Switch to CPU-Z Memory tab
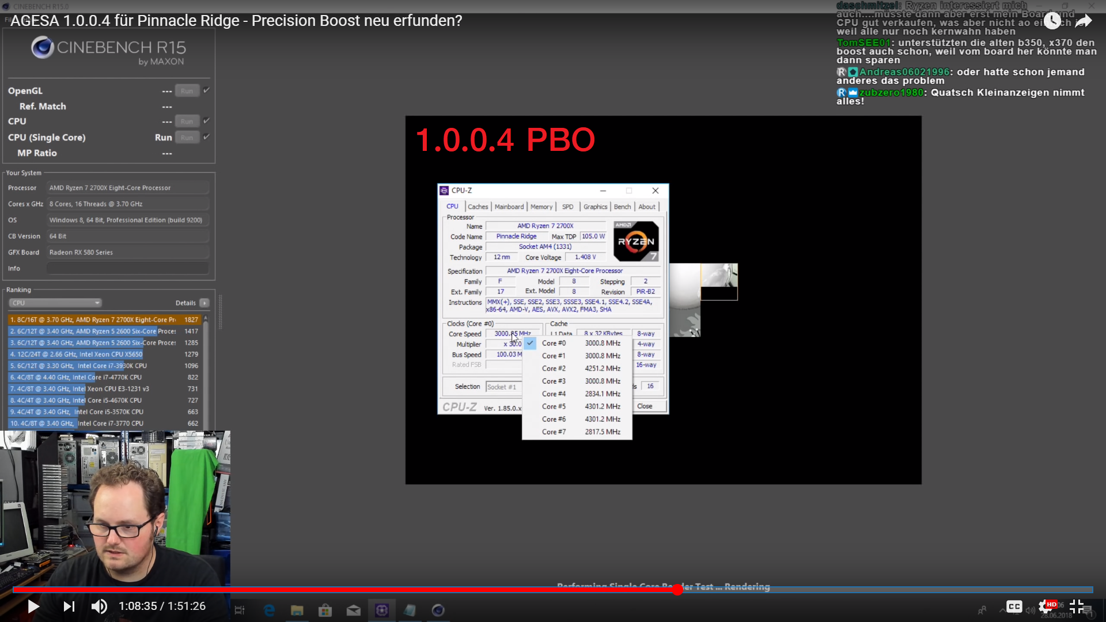This screenshot has width=1106, height=622. 541,207
